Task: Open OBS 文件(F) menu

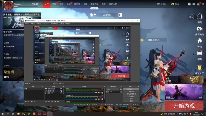Action: [27, 24]
